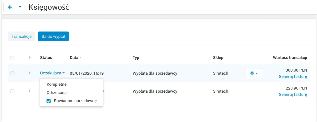
Task: Select the checkbox for the 223.96 PLN row
Action: (x=13, y=91)
